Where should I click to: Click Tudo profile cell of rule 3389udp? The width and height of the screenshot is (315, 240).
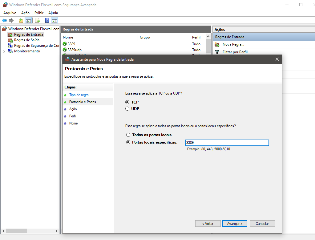point(196,50)
